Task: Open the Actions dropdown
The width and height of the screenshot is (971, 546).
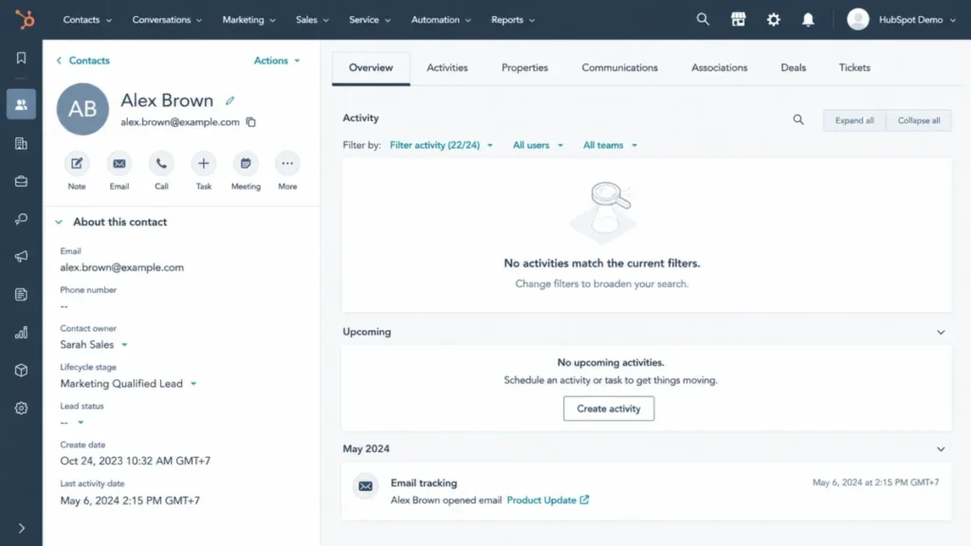Action: (x=277, y=61)
